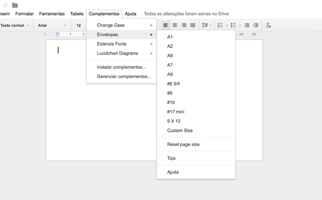Image resolution: width=322 pixels, height=200 pixels.
Task: Open the Texto normal style dropdown
Action: pyautogui.click(x=14, y=25)
